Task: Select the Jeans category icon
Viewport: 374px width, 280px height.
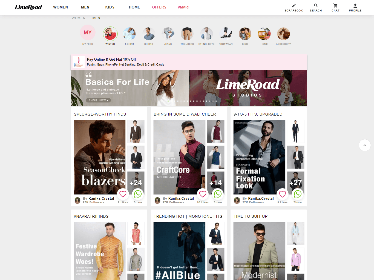Action: coord(168,34)
